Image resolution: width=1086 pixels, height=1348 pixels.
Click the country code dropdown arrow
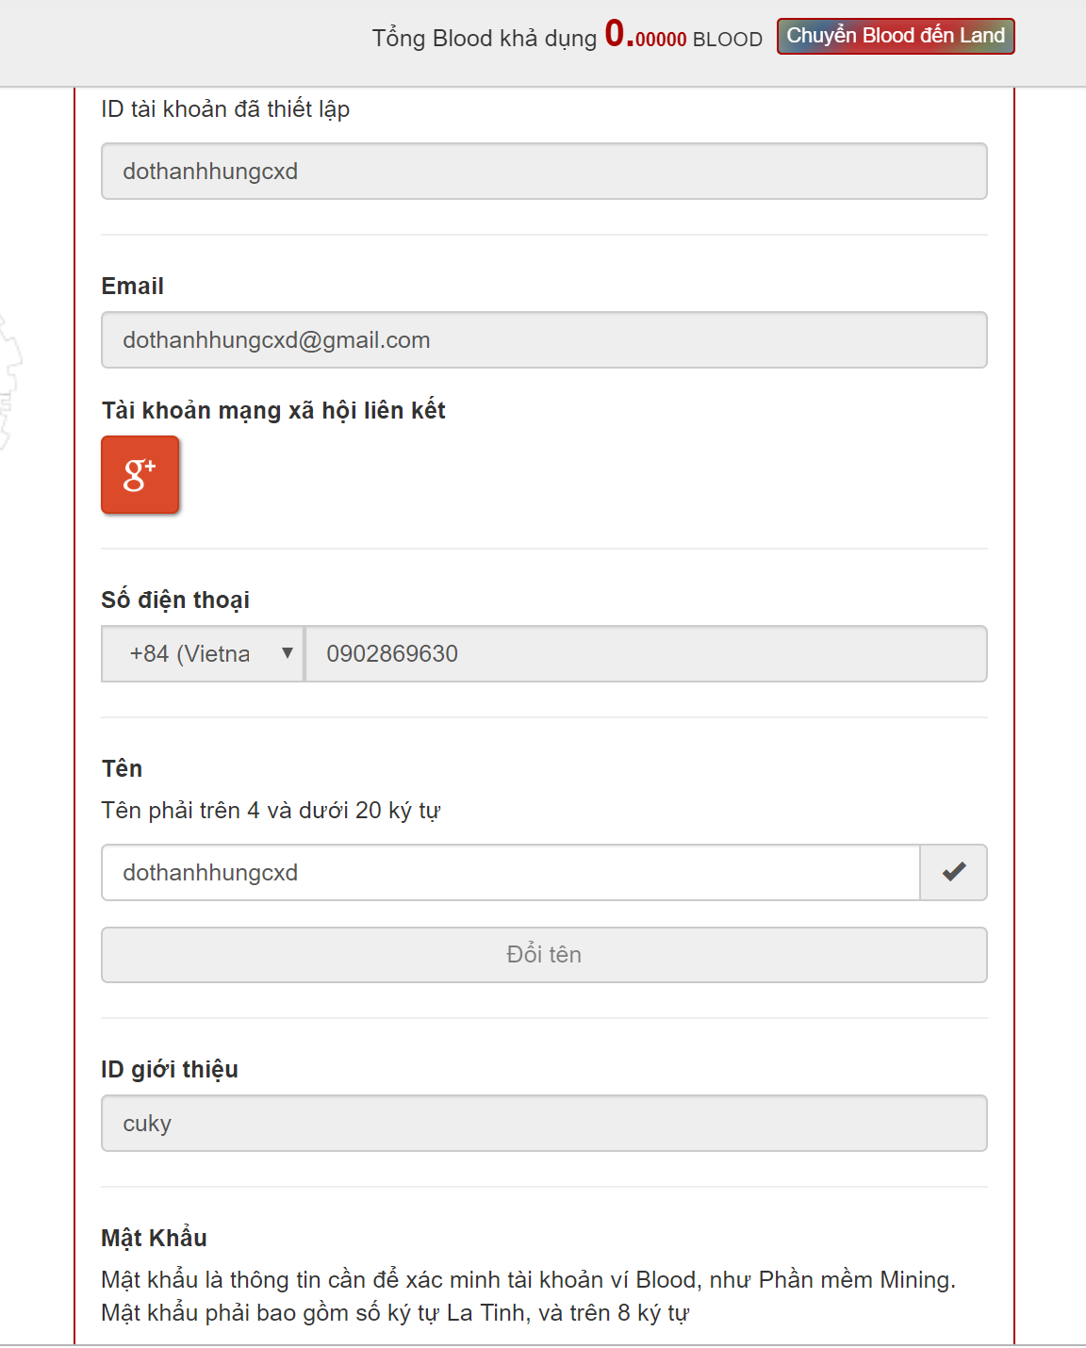point(287,652)
